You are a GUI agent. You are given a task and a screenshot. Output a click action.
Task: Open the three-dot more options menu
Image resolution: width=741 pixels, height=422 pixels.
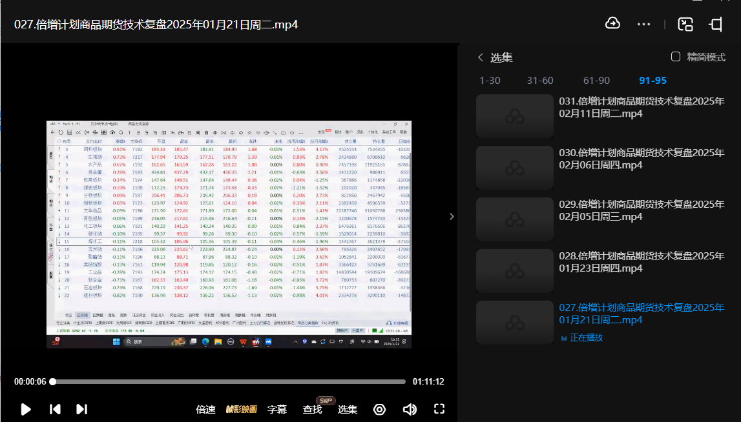click(643, 24)
